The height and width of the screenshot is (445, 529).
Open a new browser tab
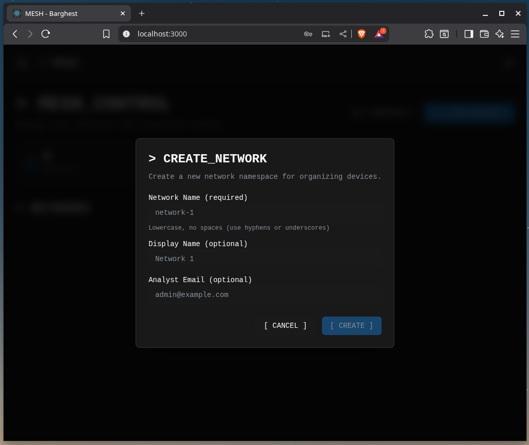pyautogui.click(x=142, y=13)
